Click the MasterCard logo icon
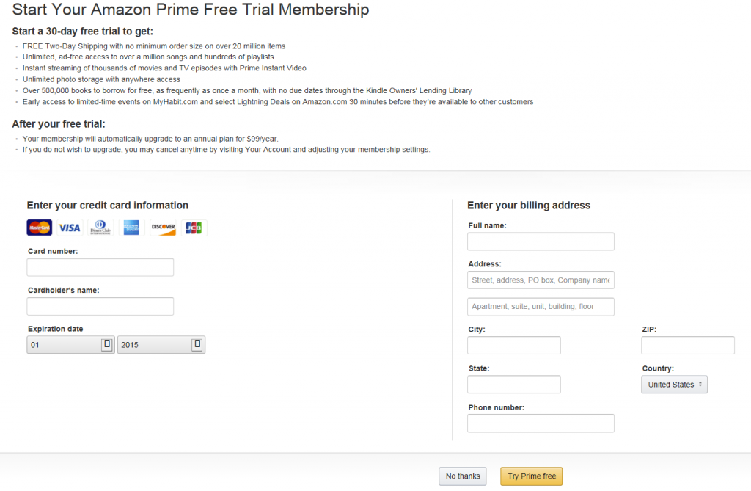The width and height of the screenshot is (751, 491). tap(40, 228)
